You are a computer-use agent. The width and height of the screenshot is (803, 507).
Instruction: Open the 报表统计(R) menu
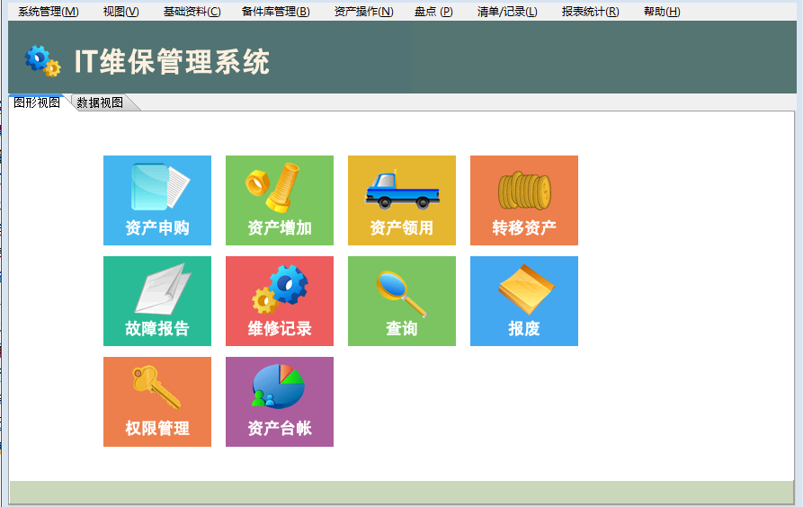tap(590, 12)
